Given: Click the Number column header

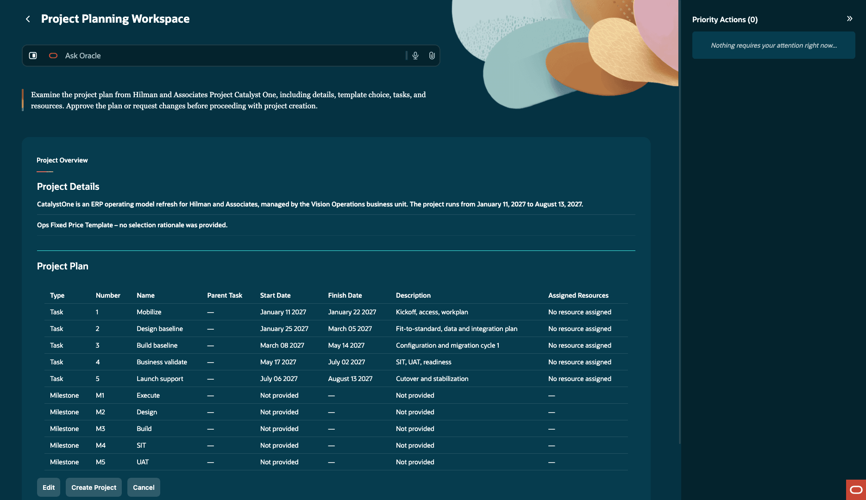Looking at the screenshot, I should coord(108,295).
